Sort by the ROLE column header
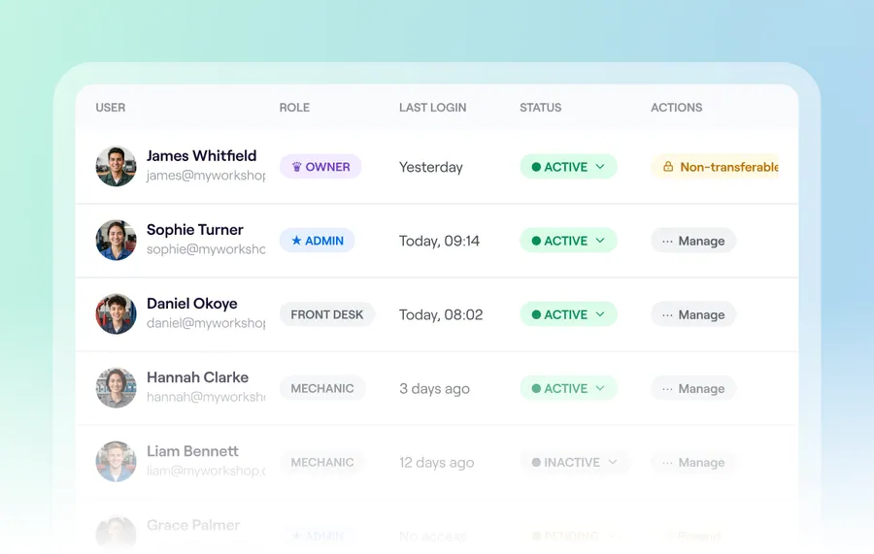 [x=294, y=108]
